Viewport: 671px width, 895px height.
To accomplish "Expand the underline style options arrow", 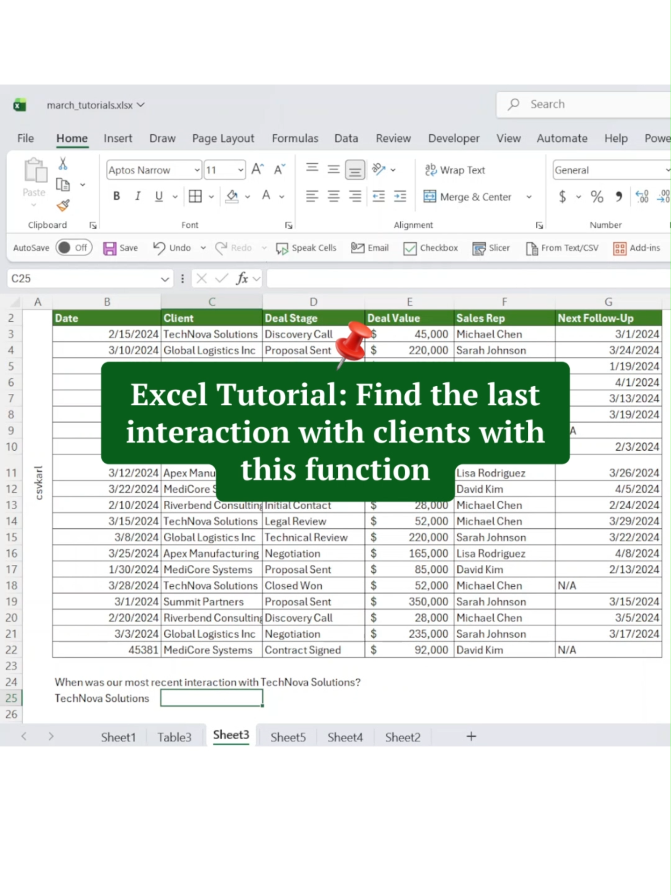I will (175, 196).
